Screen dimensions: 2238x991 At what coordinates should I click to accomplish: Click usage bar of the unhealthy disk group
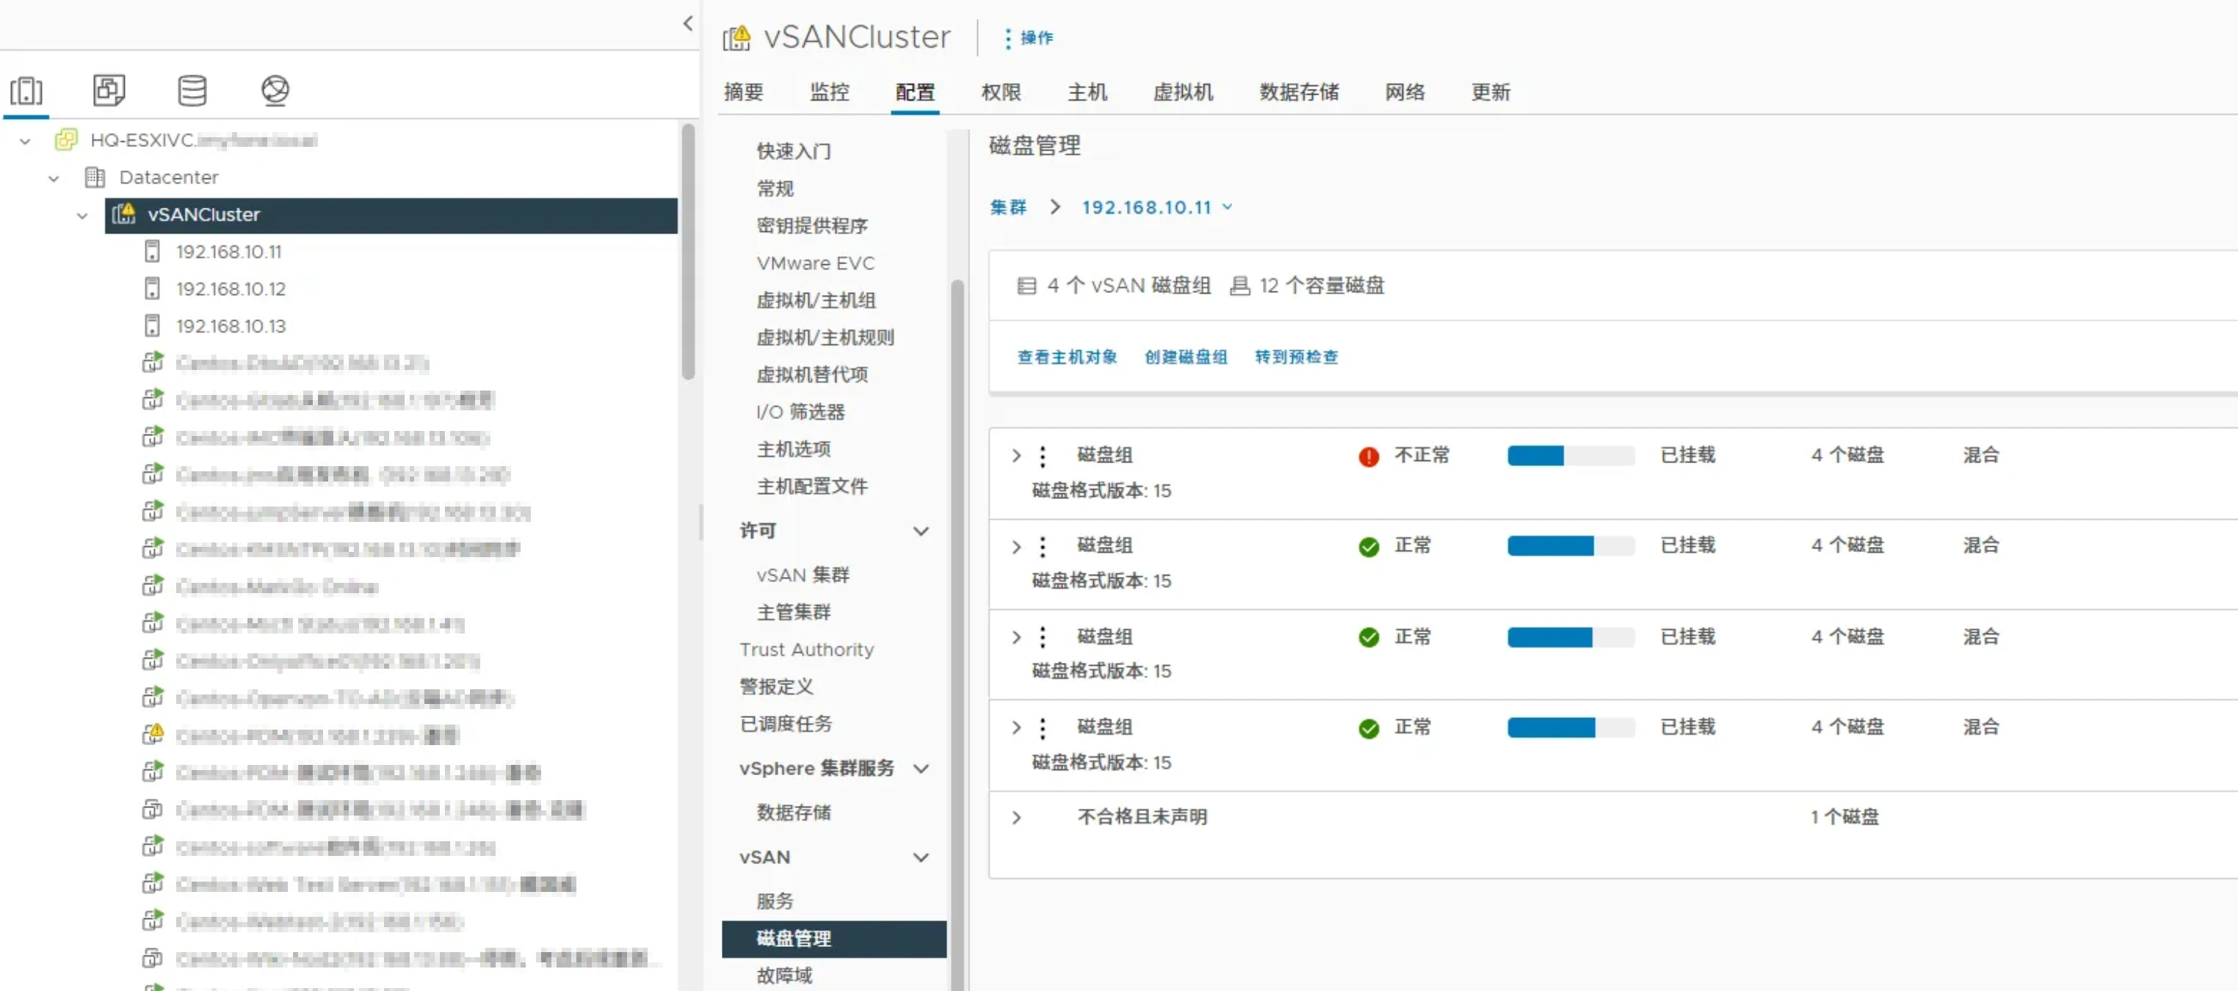tap(1571, 456)
